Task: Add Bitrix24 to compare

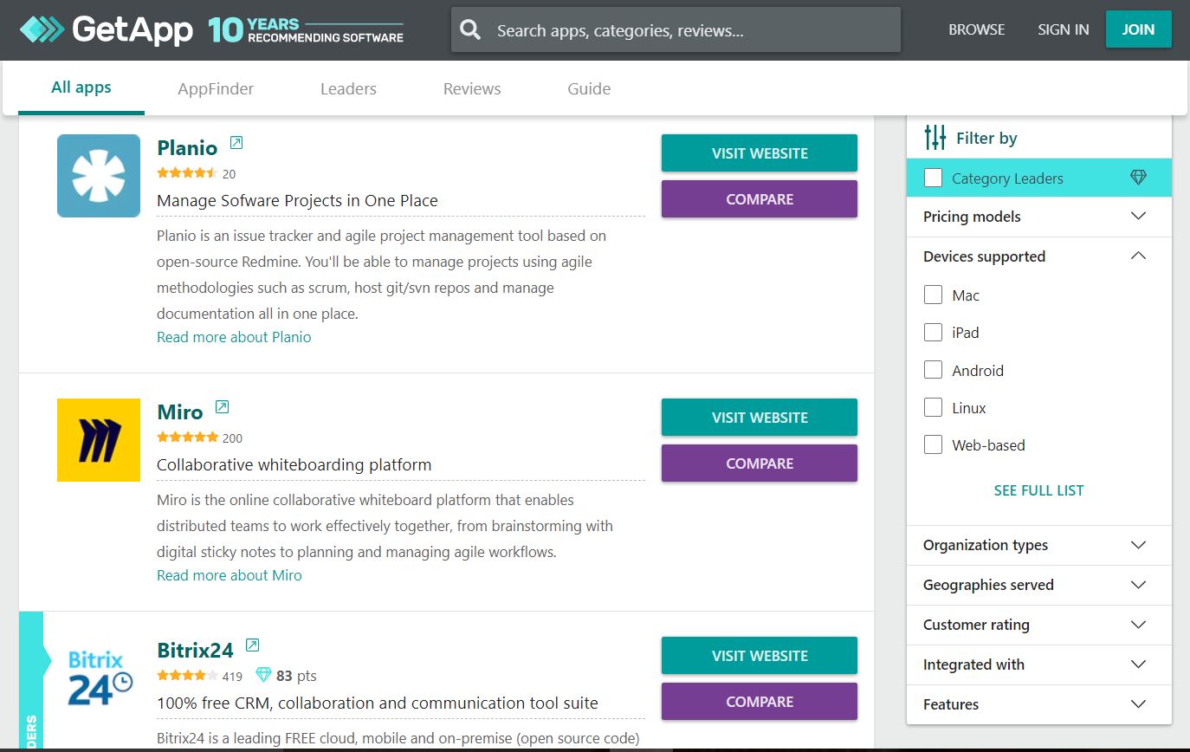Action: pos(760,702)
